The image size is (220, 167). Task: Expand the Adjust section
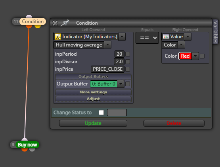(93, 99)
